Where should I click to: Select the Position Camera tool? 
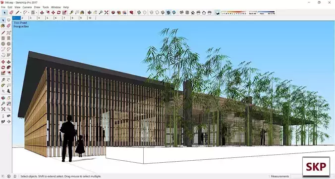click(x=3, y=116)
